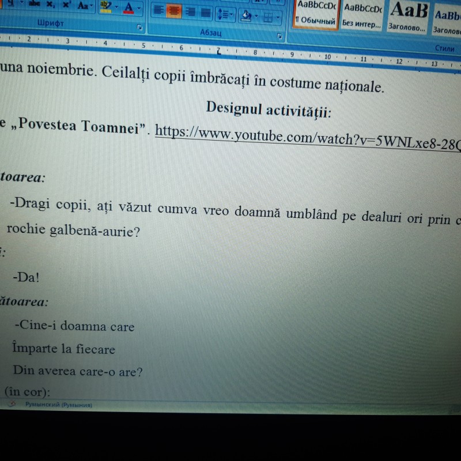Align the text to the right
461x461 pixels.
click(x=190, y=12)
